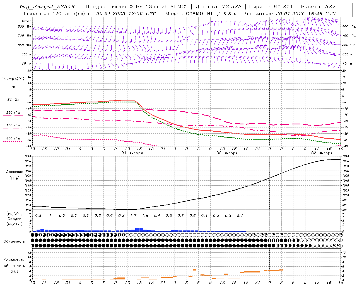Click the 1.6 precipitation amount
357x285 pixels.
(145, 215)
